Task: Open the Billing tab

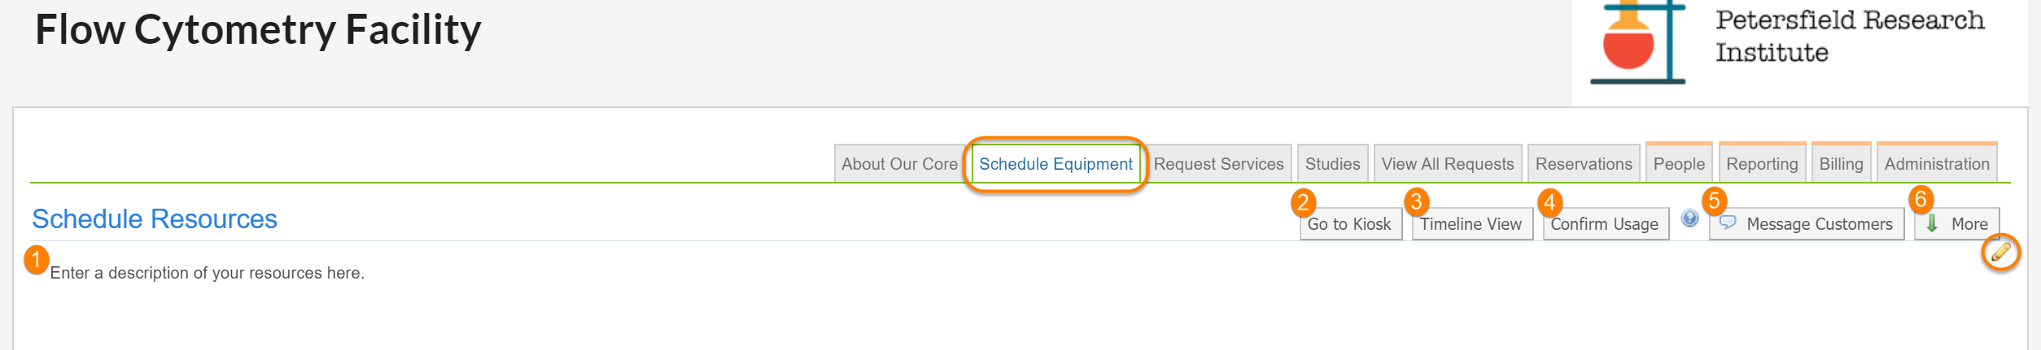Action: [x=1840, y=164]
